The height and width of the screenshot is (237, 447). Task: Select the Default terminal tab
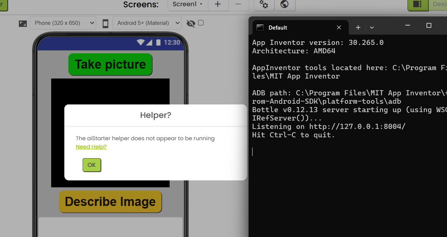[x=292, y=27]
